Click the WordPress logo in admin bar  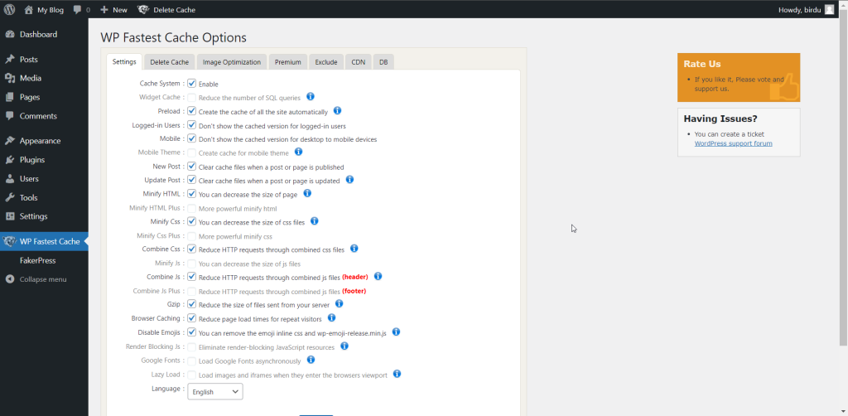tap(9, 10)
